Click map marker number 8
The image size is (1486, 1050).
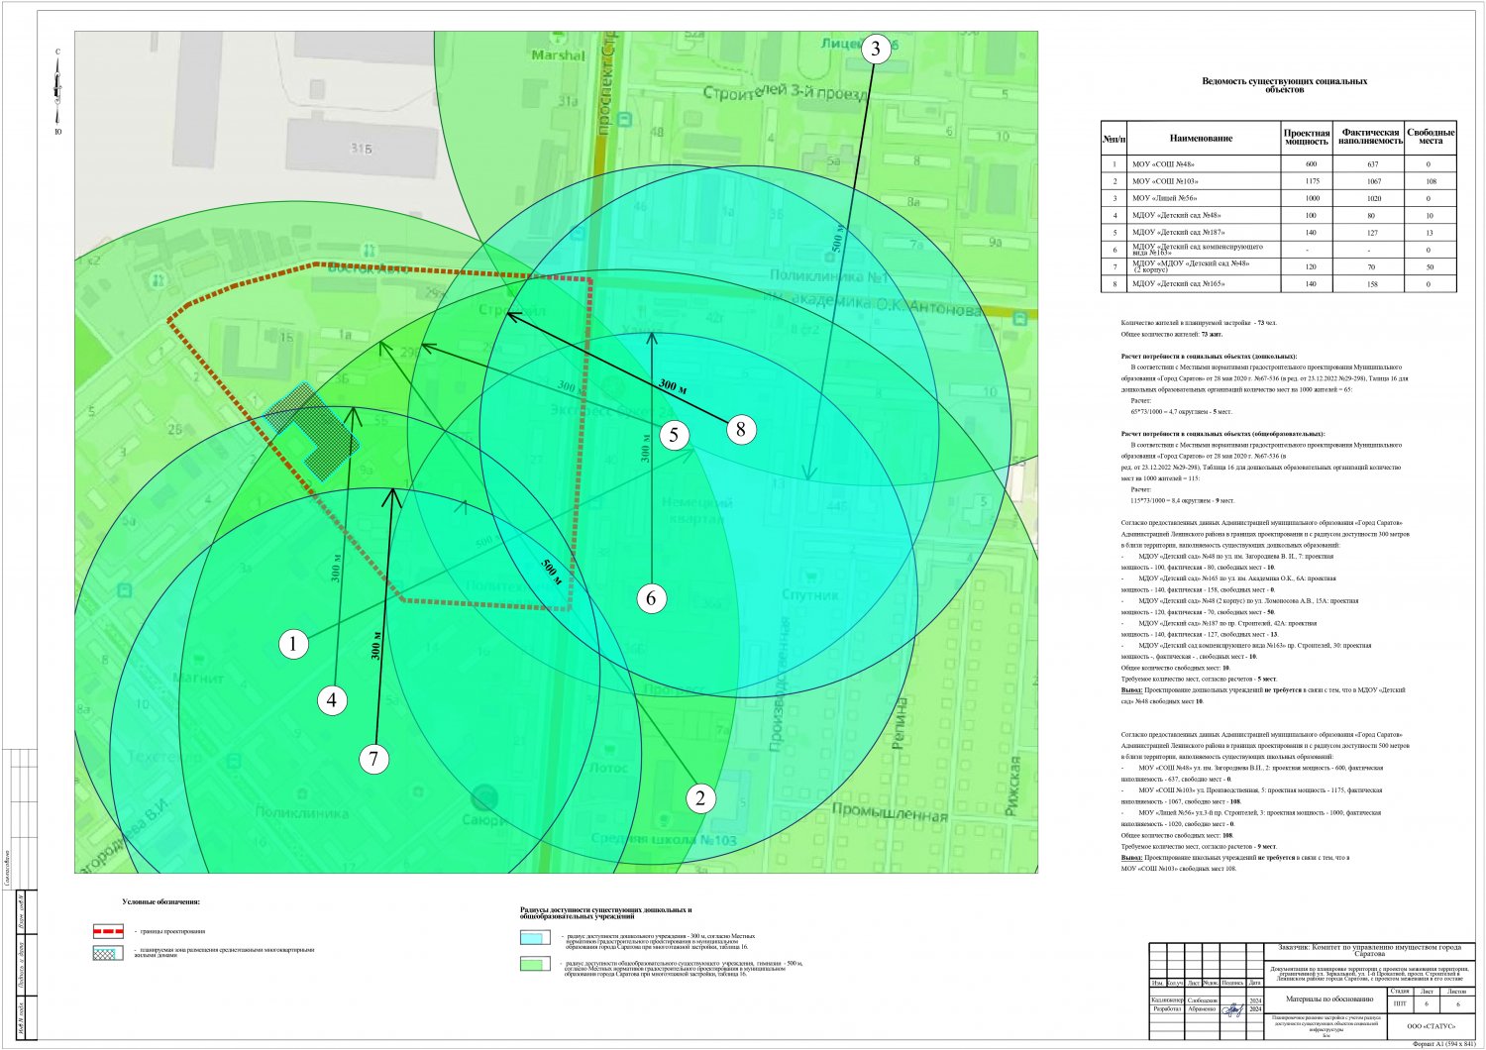click(740, 429)
